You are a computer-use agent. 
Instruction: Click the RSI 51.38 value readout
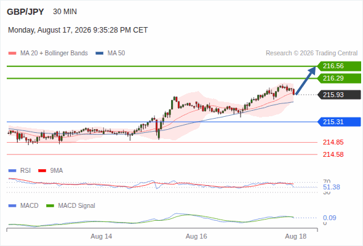[x=332, y=187]
